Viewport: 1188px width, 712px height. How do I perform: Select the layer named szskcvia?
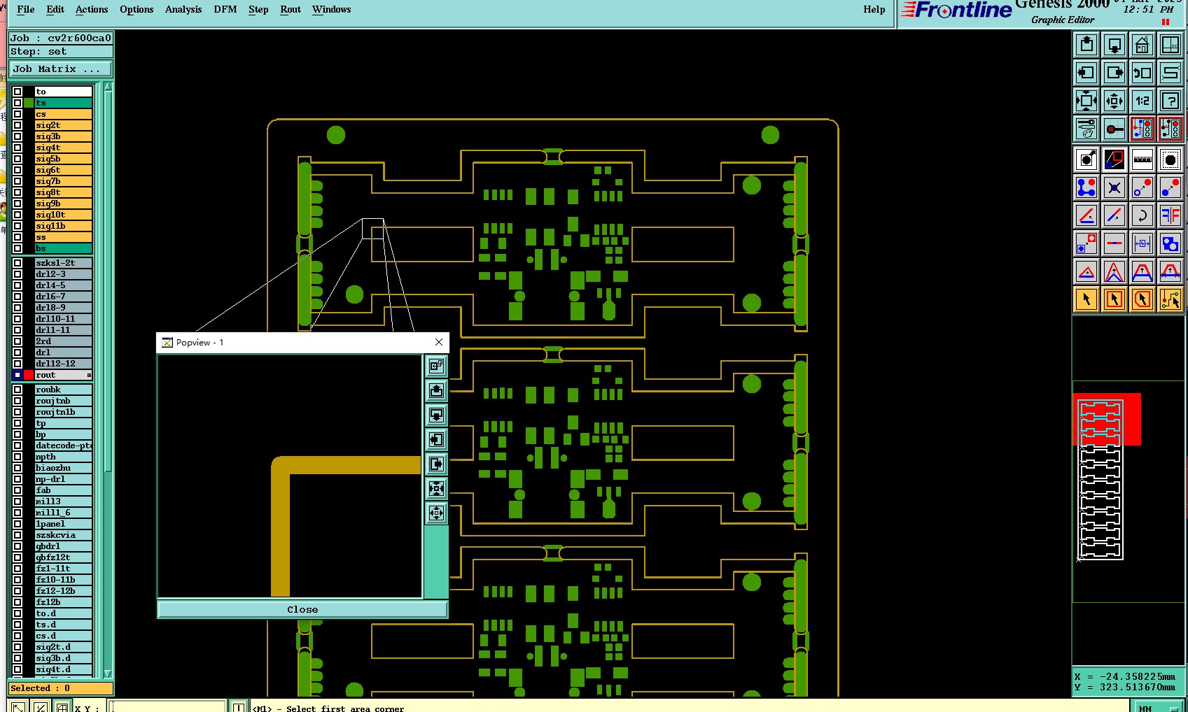pyautogui.click(x=64, y=535)
